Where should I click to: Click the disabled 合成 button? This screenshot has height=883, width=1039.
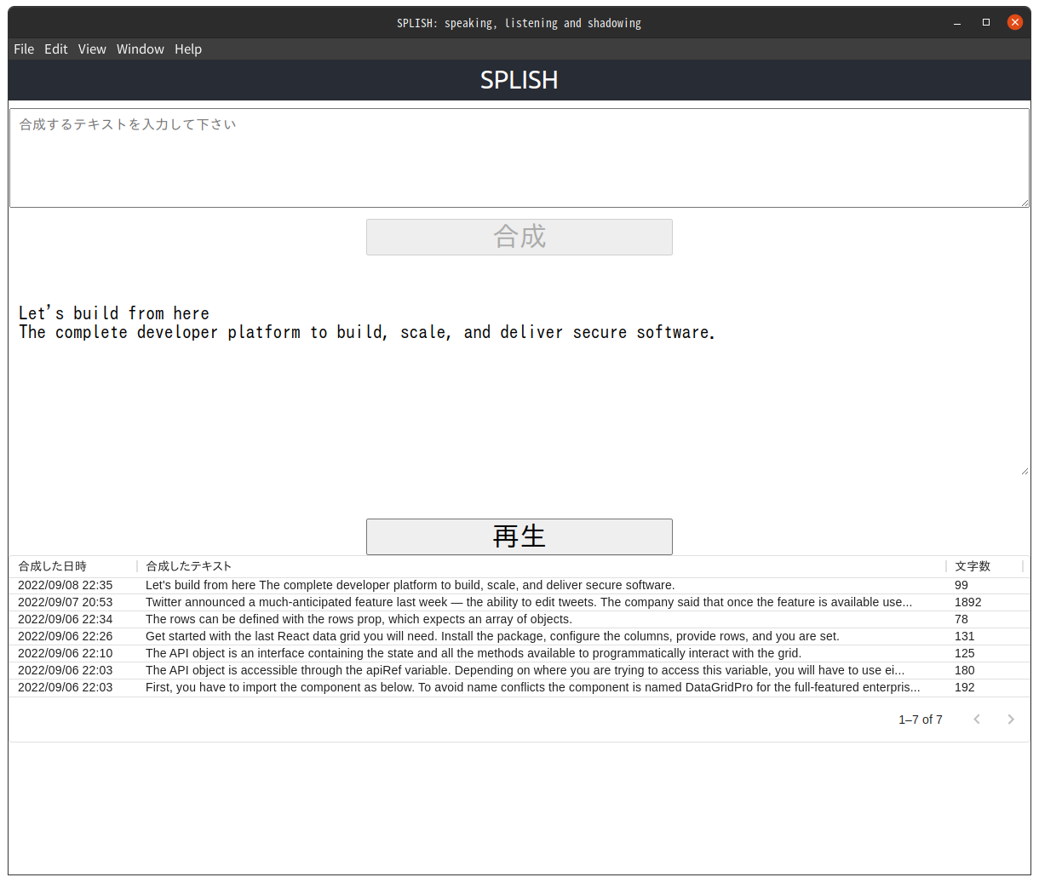click(519, 237)
